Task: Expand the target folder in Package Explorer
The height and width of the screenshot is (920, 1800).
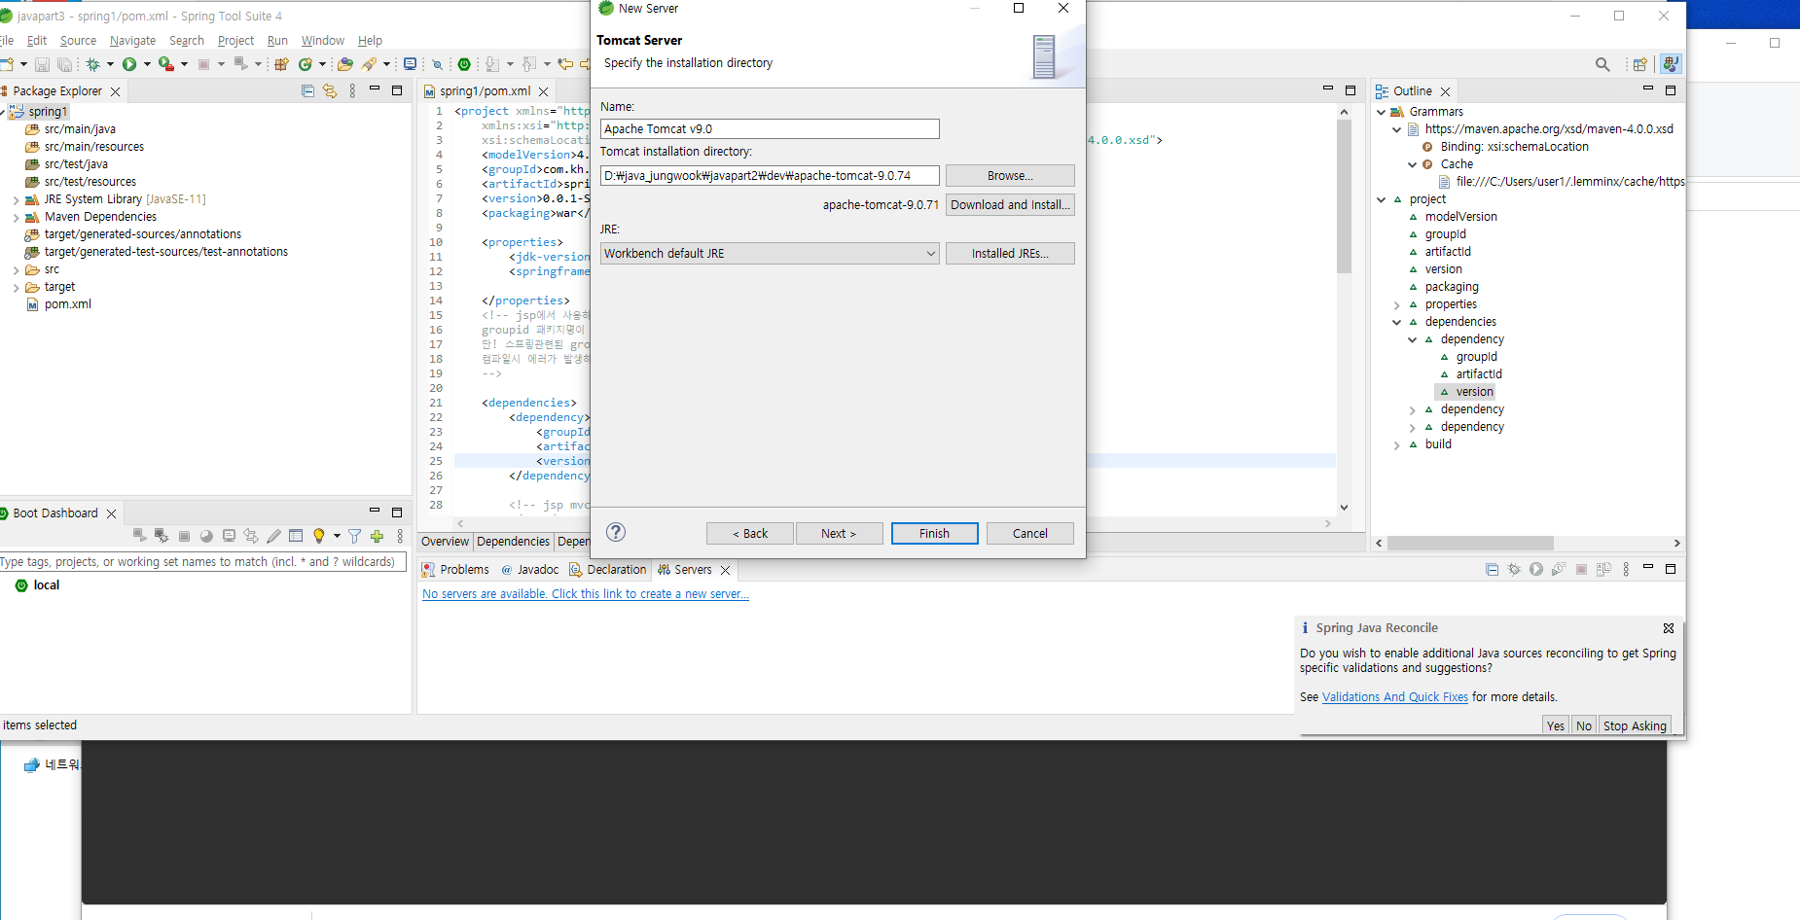Action: coord(17,288)
